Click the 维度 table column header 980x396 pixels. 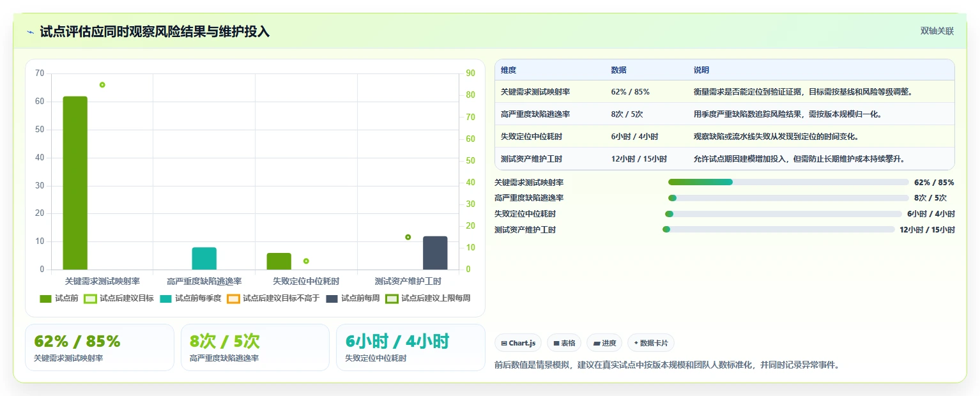[509, 70]
